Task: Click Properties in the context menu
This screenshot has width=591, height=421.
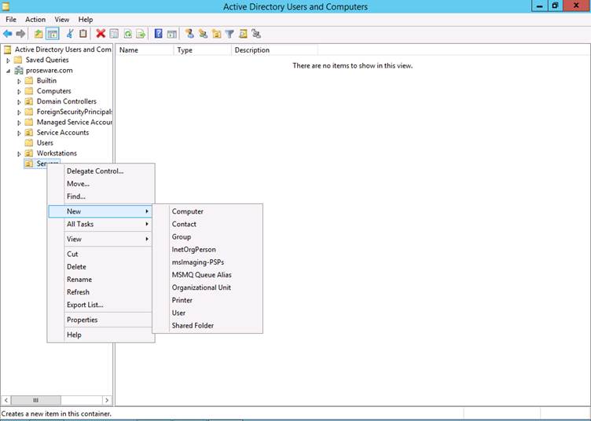Action: coord(82,320)
